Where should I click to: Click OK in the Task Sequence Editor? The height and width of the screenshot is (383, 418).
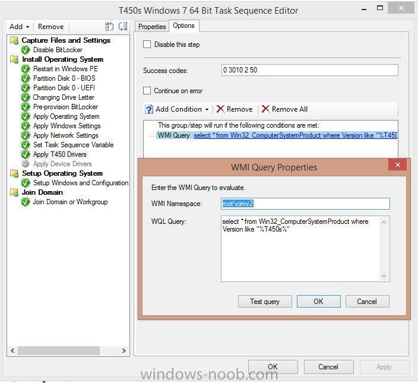(x=273, y=367)
